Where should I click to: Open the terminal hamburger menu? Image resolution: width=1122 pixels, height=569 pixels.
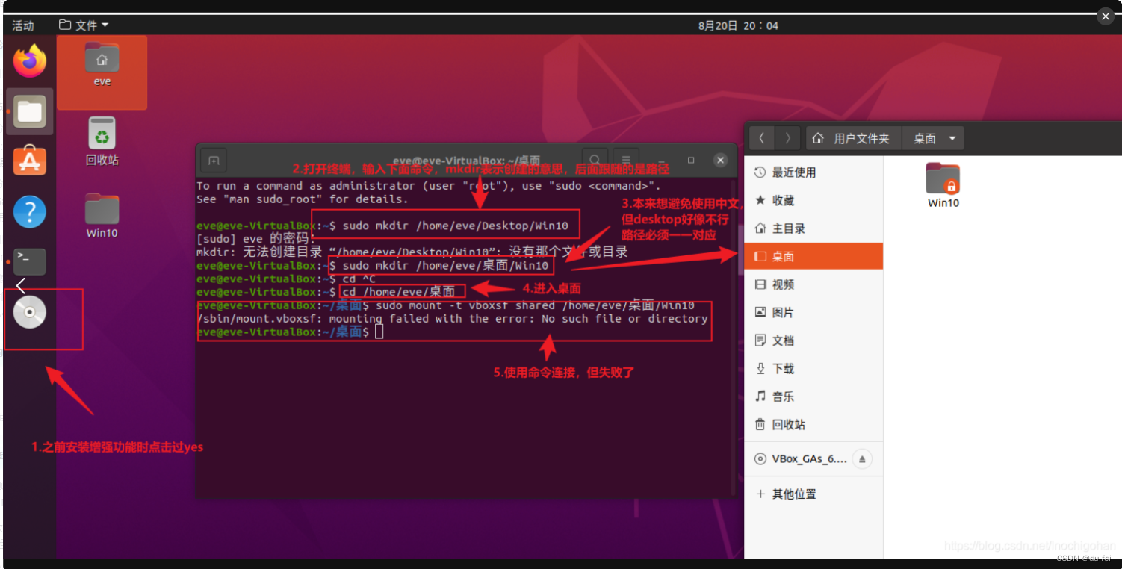pos(626,160)
